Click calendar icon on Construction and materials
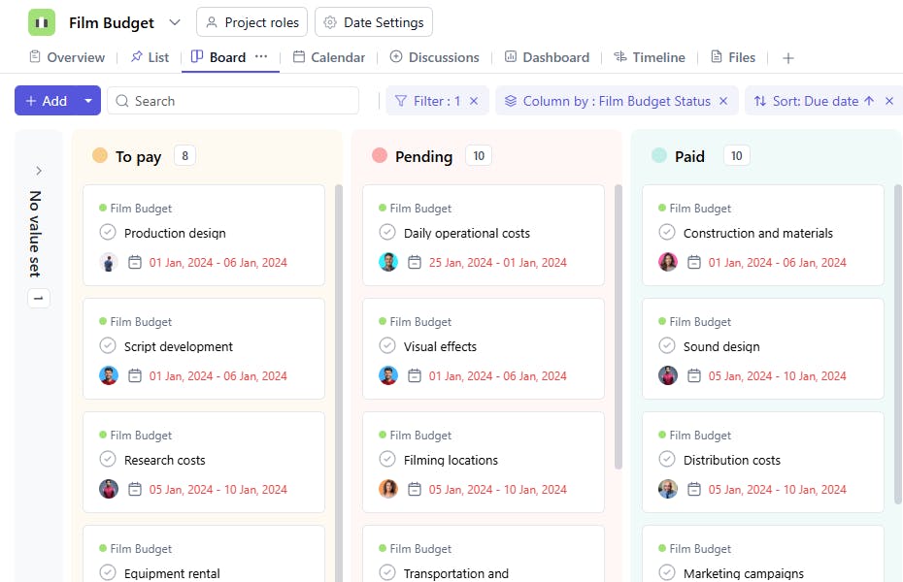 (694, 262)
